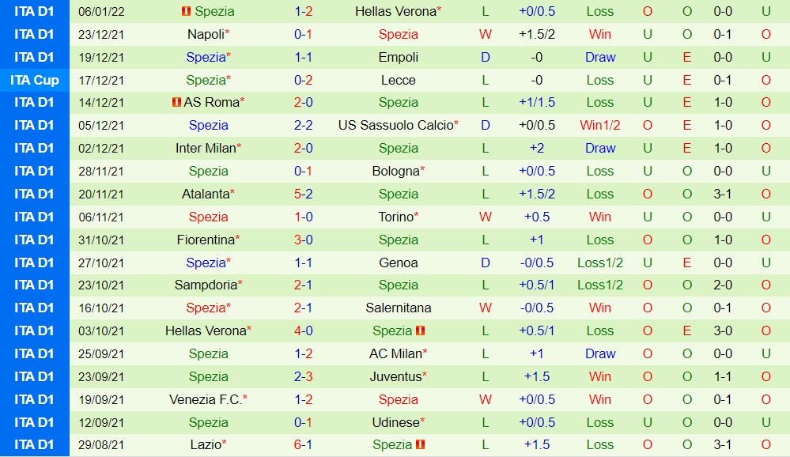Select the Torino team link
The width and height of the screenshot is (790, 457).
point(395,217)
